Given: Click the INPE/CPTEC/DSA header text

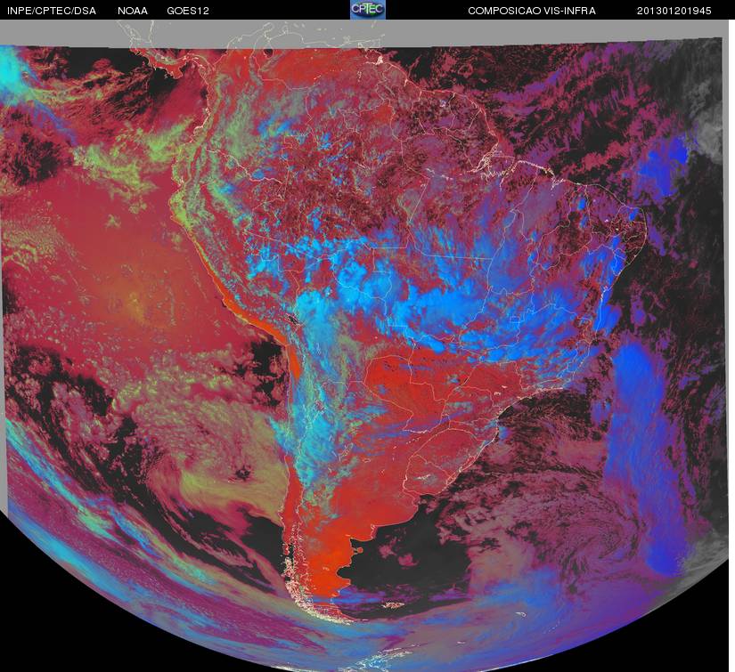Looking at the screenshot, I should pyautogui.click(x=52, y=11).
